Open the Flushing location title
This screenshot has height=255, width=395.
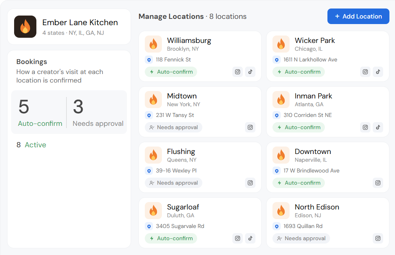181,151
